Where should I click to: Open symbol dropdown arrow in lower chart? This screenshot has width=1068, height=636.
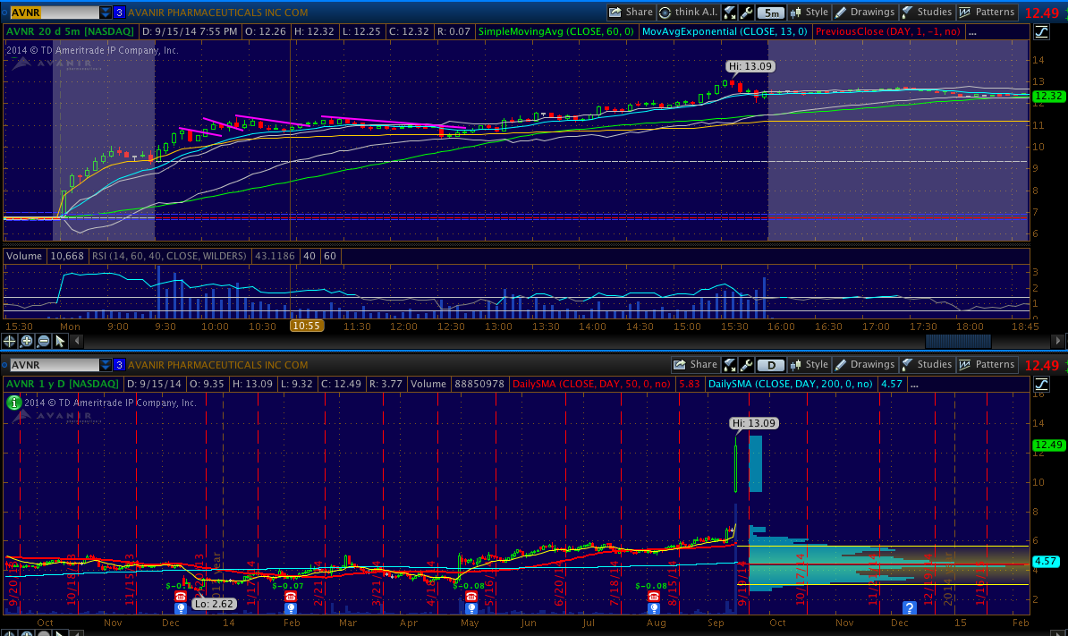[106, 365]
